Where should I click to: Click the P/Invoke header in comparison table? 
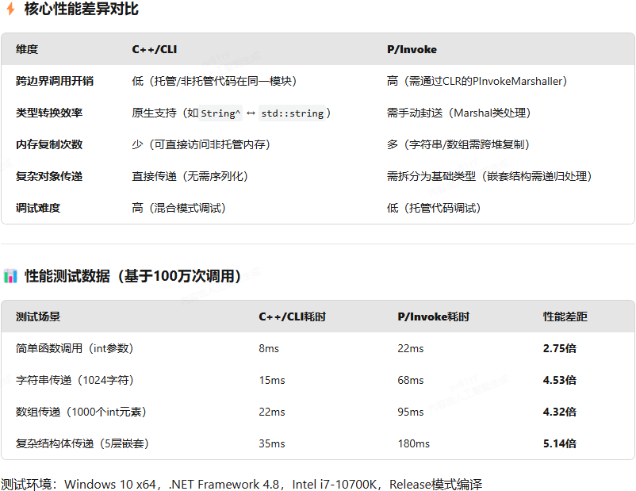tap(412, 49)
